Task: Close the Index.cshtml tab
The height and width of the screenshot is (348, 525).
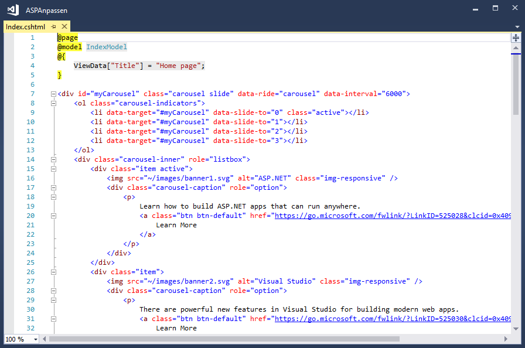Action: (64, 26)
